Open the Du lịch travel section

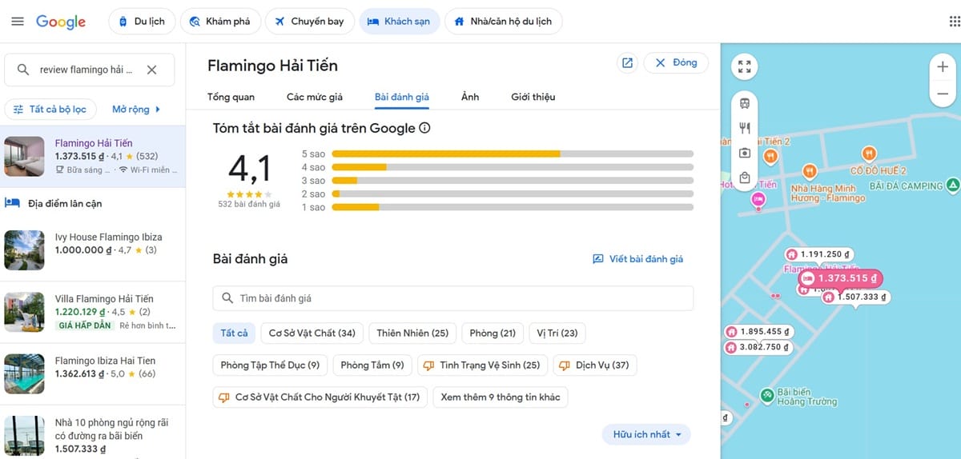point(140,22)
